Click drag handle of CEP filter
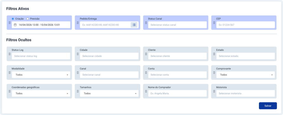Viewport: 283px width, 115px height. click(x=214, y=23)
